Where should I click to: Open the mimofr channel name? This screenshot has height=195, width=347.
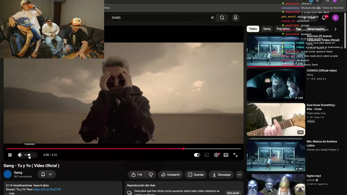(x=311, y=180)
